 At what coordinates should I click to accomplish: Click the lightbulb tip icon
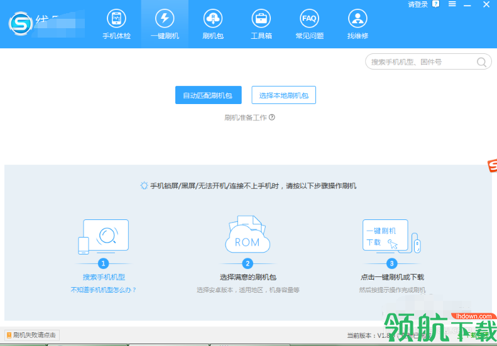coord(144,186)
